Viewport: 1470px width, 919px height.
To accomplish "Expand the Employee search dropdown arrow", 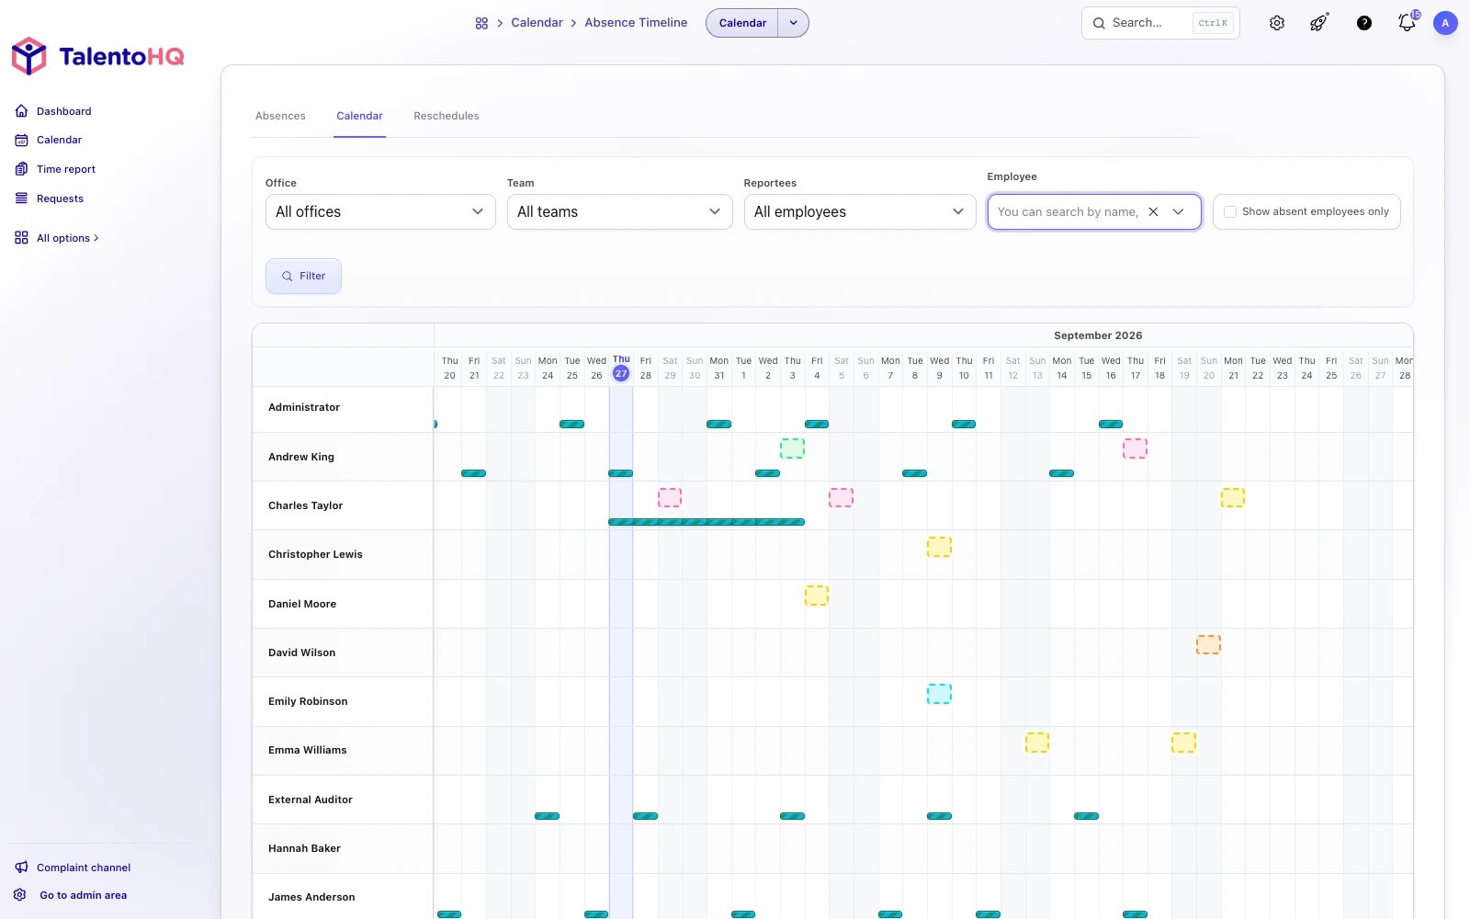I will tap(1179, 211).
